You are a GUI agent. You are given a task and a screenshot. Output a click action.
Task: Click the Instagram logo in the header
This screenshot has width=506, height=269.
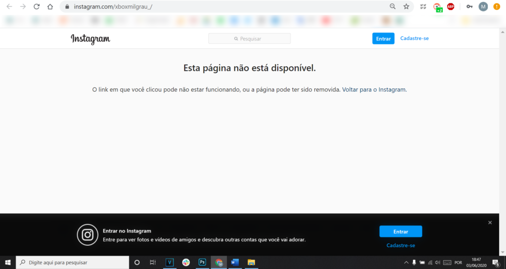(x=90, y=39)
